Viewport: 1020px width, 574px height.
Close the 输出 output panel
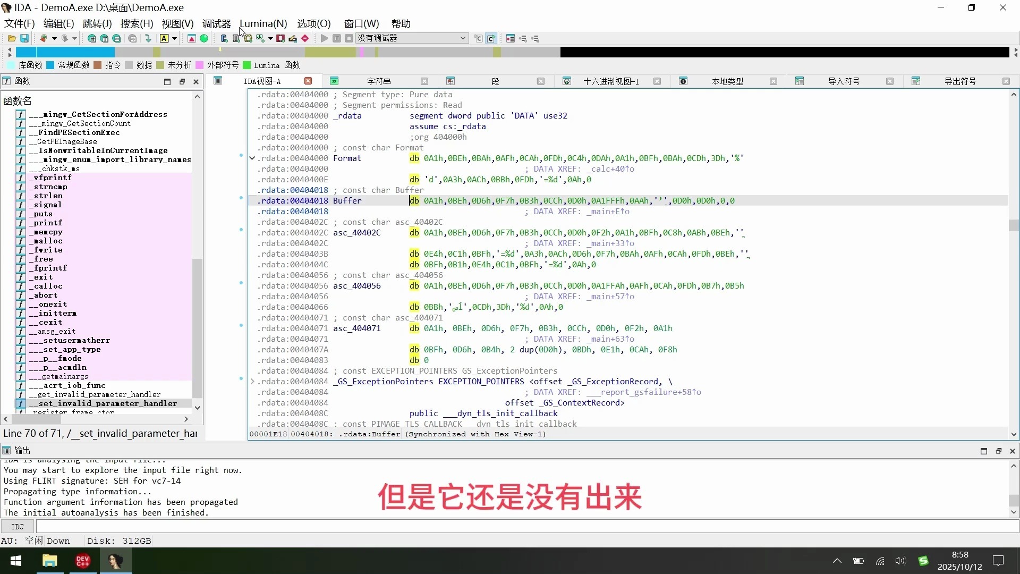point(1014,451)
